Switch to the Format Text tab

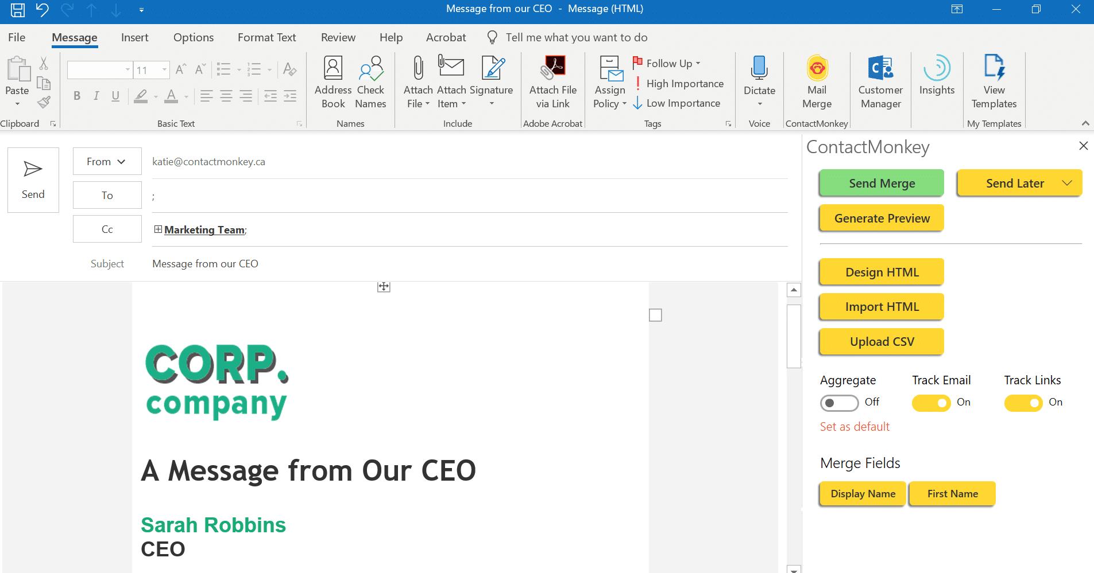267,37
